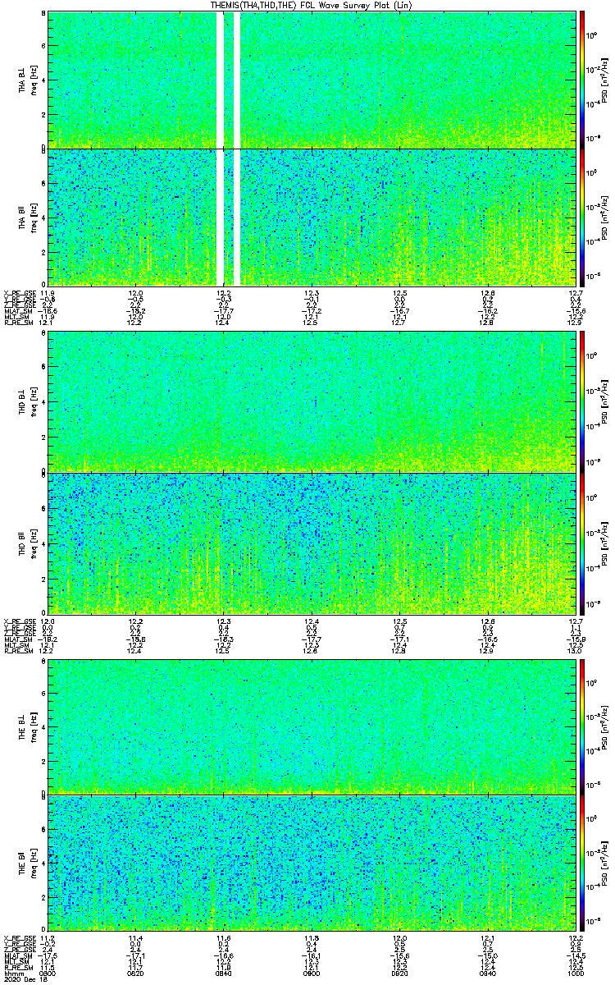Click the 0820 time tick label at bottom
The height and width of the screenshot is (985, 615).
pyautogui.click(x=136, y=974)
